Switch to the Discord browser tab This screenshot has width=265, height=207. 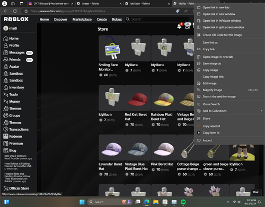coord(51,4)
